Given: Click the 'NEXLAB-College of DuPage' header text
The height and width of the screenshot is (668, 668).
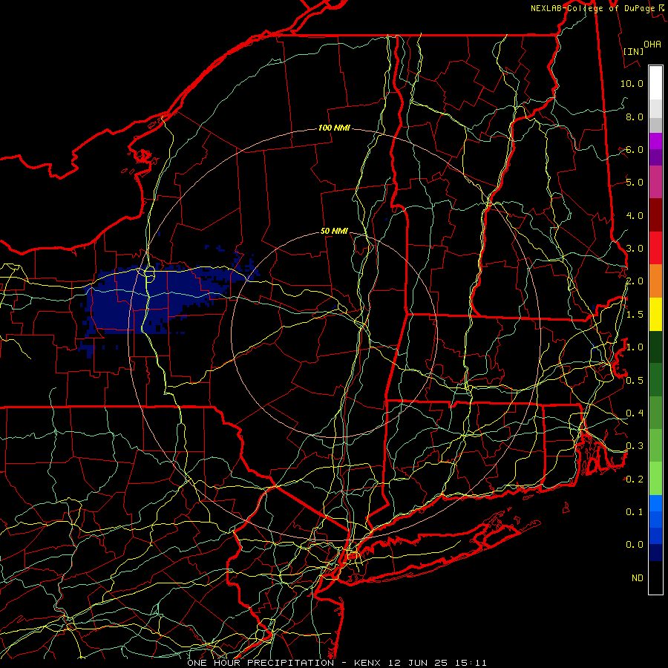Looking at the screenshot, I should [592, 8].
